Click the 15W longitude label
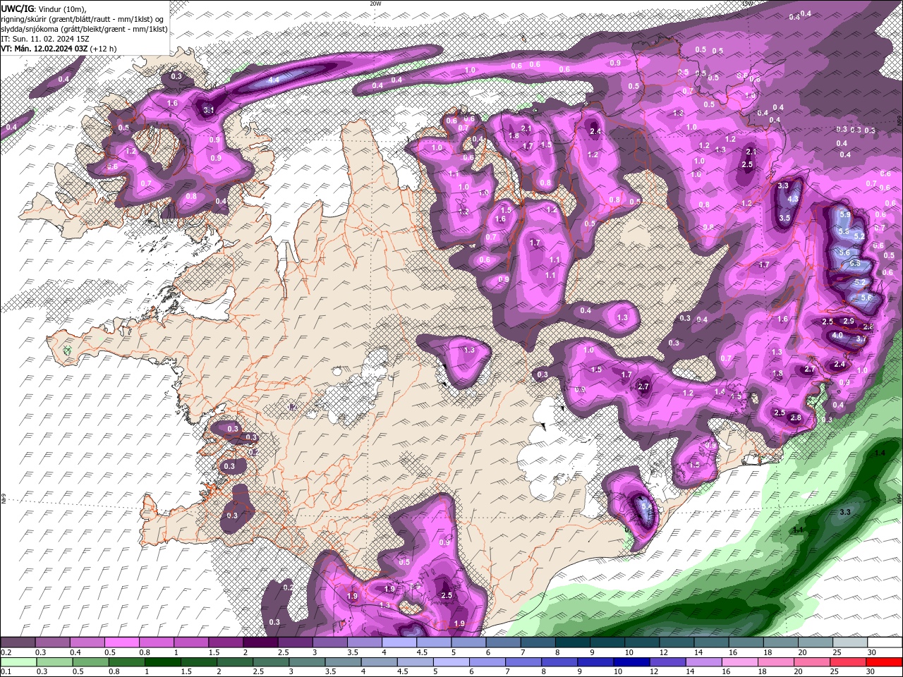 point(747,3)
